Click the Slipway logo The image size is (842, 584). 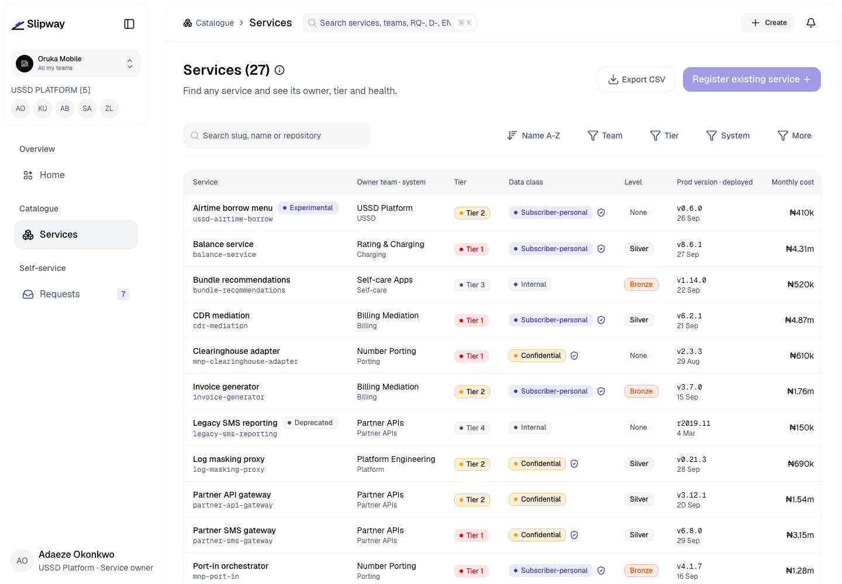pos(39,24)
